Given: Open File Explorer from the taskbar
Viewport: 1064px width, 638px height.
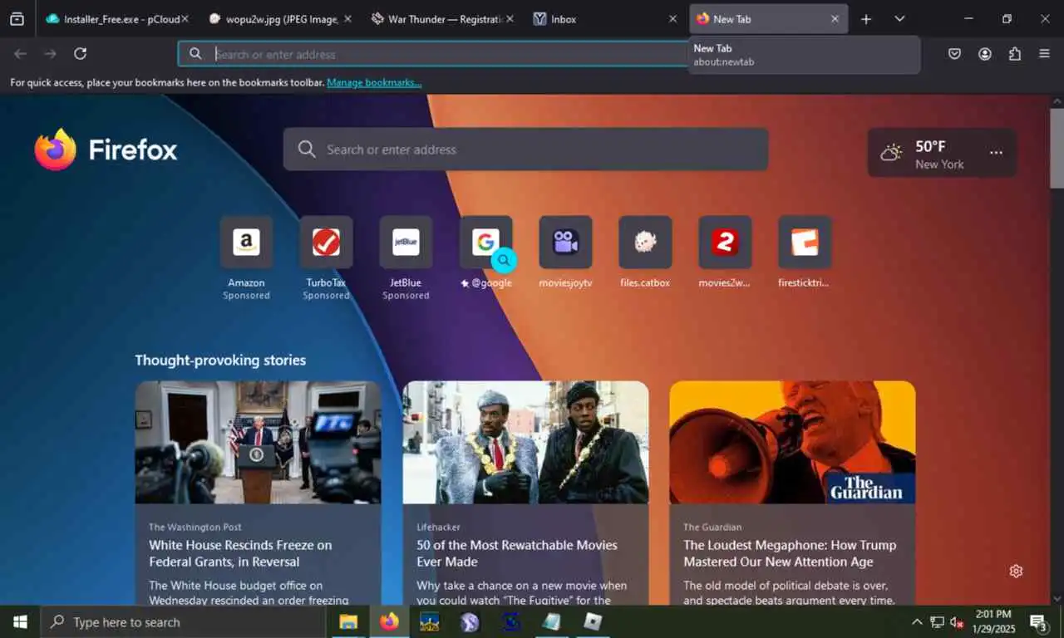Looking at the screenshot, I should (347, 621).
